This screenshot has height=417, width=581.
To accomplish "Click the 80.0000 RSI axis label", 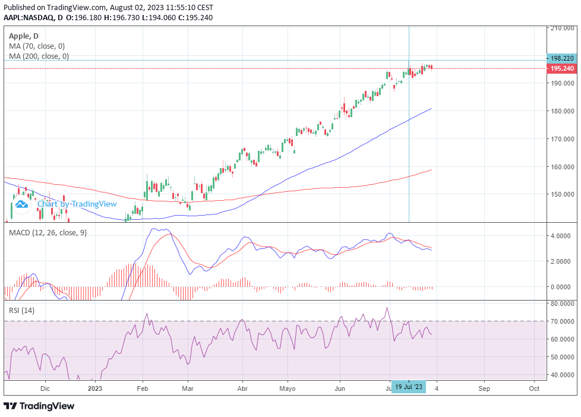I will pyautogui.click(x=563, y=304).
